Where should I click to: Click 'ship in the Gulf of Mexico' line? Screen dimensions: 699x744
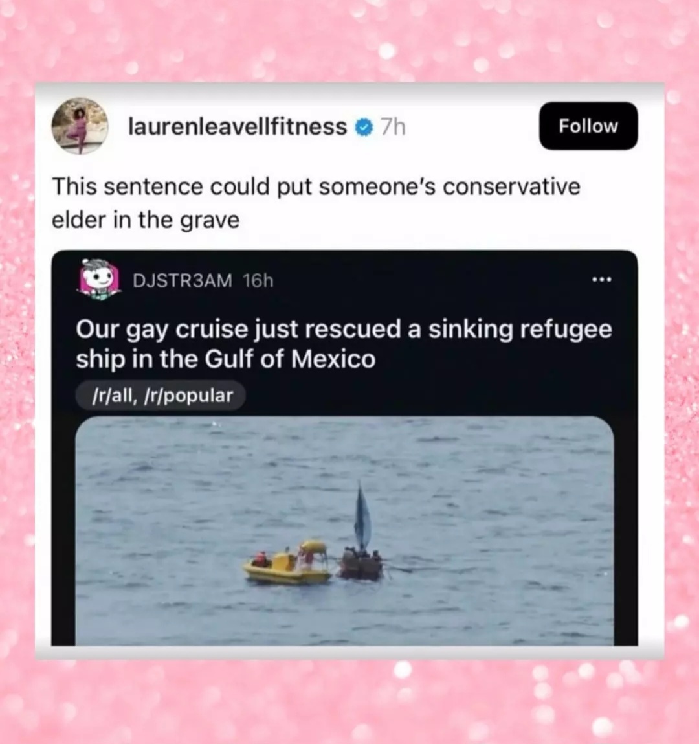[x=226, y=359]
